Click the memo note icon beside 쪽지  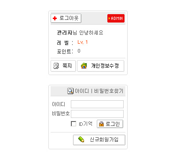(56, 66)
